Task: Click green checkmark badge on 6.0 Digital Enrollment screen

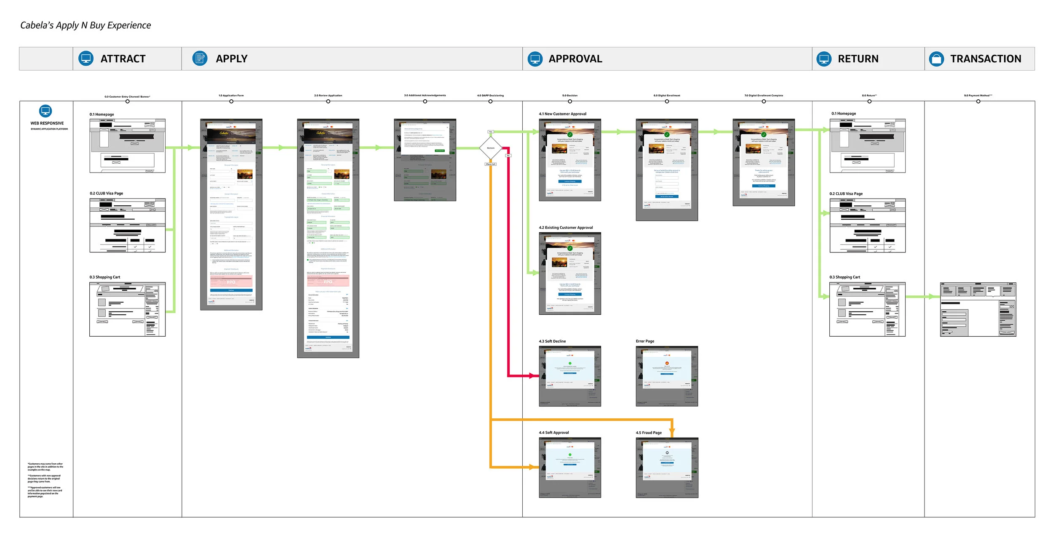Action: (x=667, y=134)
